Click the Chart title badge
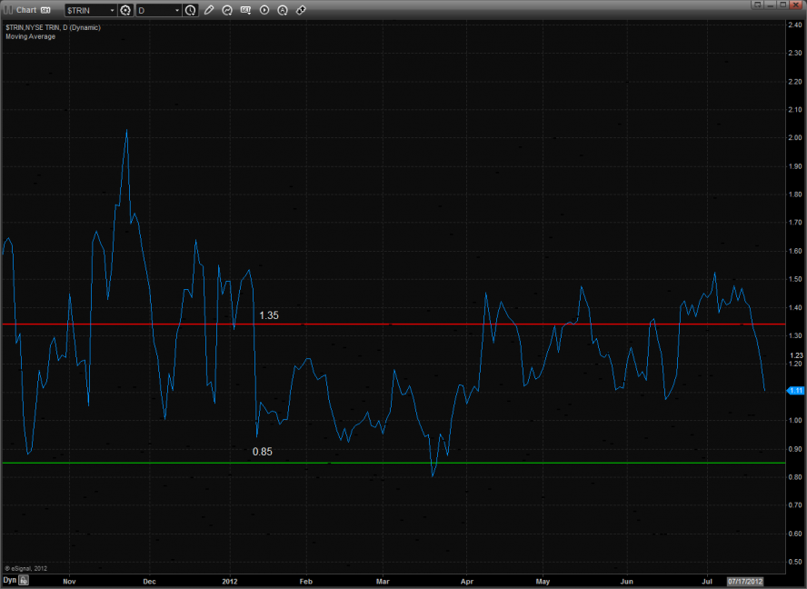Viewport: 807px width, 589px height. pyautogui.click(x=45, y=10)
